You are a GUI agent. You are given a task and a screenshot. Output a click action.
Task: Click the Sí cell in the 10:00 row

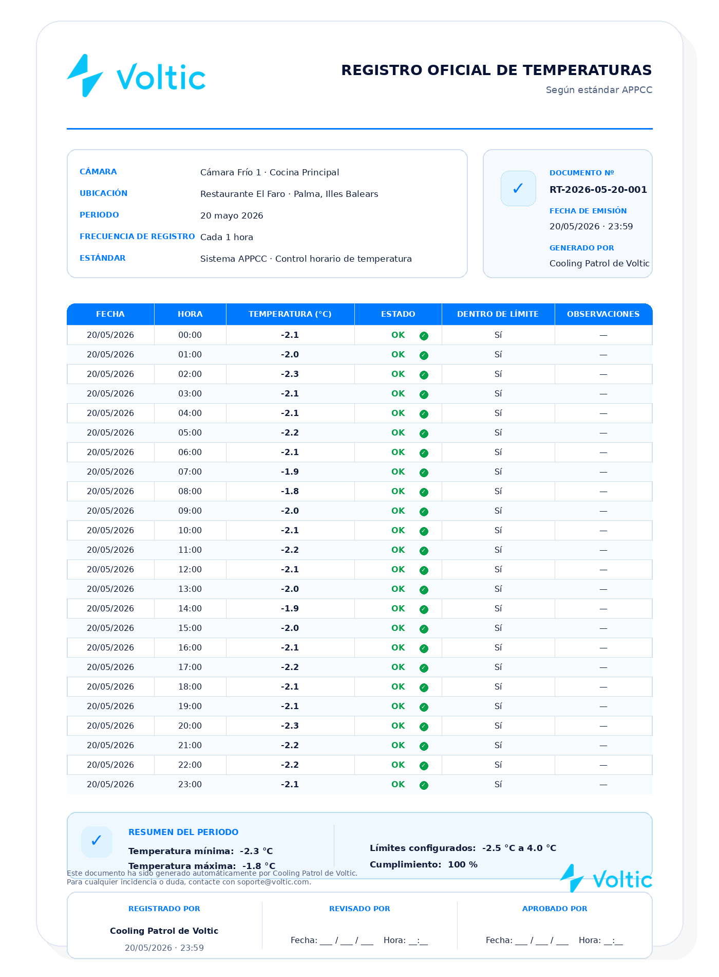pos(498,530)
